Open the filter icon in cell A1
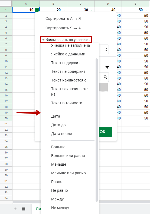150x214 pixels. pos(37,10)
